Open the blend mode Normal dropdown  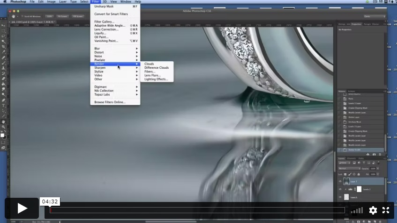tap(349, 168)
